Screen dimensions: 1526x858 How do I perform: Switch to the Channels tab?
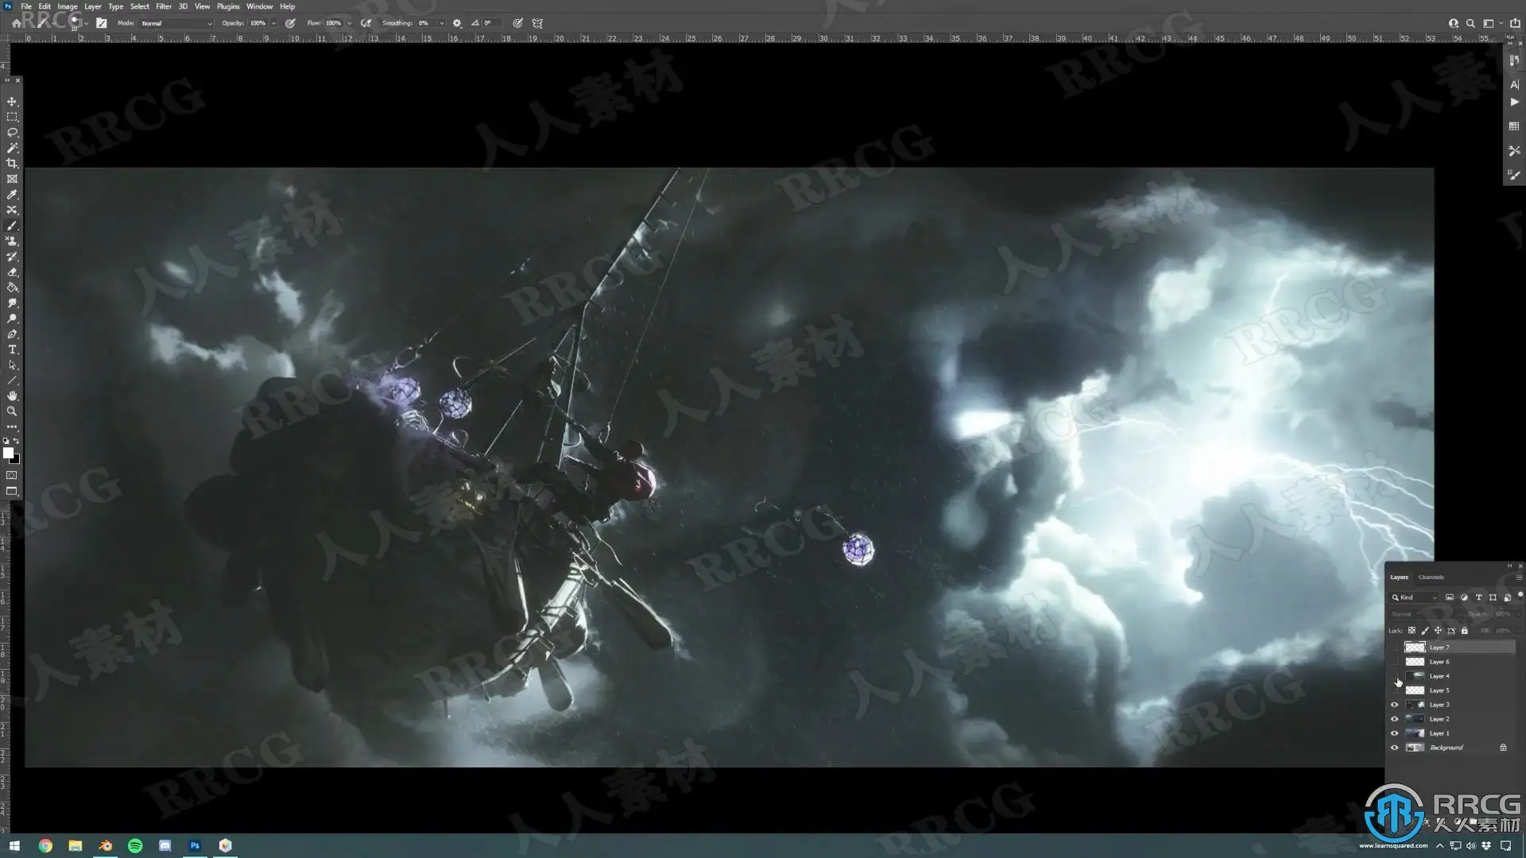(1431, 578)
